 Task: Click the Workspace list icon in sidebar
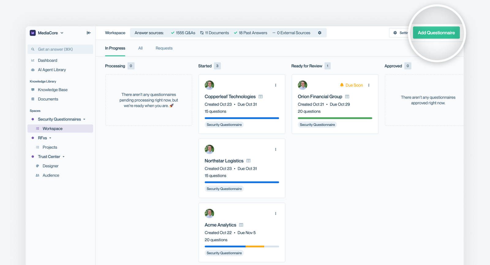click(38, 129)
